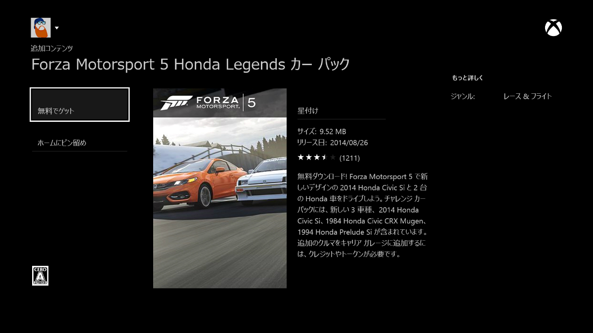Click the 無料ダウンロード description paragraph
593x333 pixels.
click(x=363, y=215)
